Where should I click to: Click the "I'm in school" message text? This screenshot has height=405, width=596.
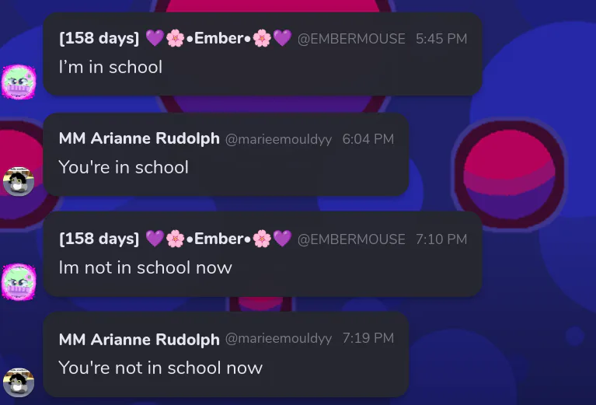tap(110, 68)
